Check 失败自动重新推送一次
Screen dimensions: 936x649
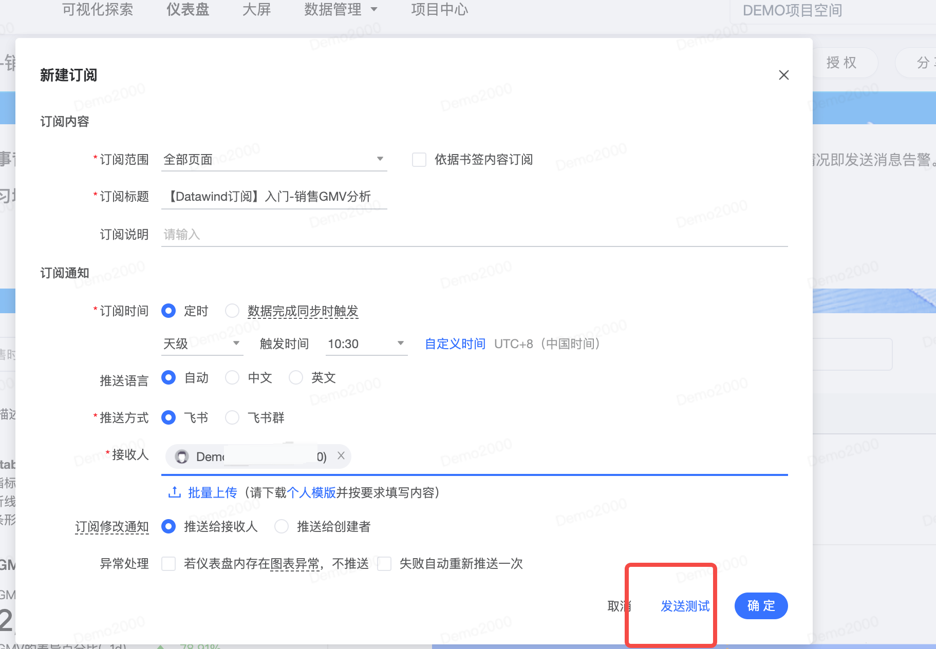click(384, 564)
